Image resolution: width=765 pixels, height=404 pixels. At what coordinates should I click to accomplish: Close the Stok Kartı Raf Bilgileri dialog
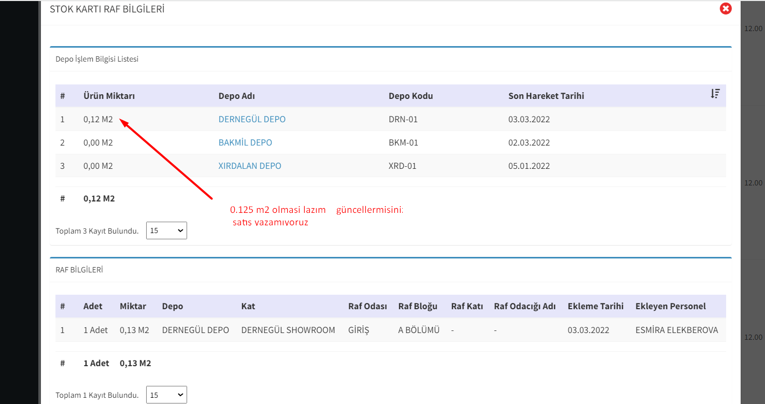point(726,9)
